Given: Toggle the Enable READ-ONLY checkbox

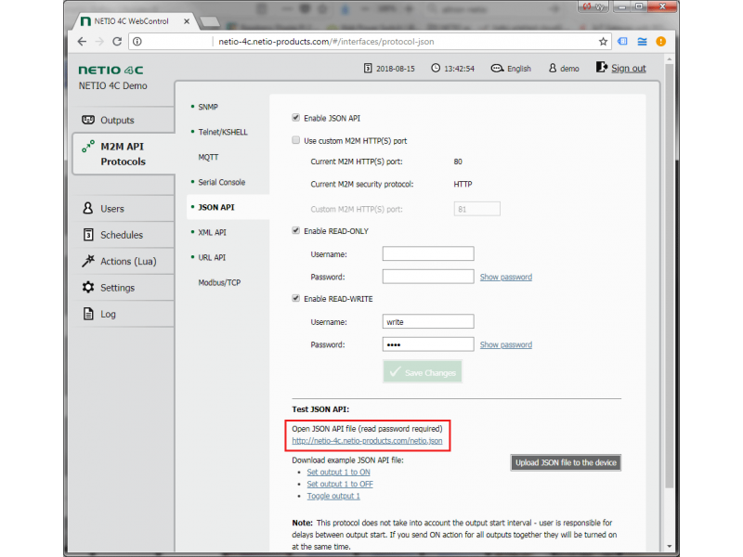Looking at the screenshot, I should coord(295,230).
